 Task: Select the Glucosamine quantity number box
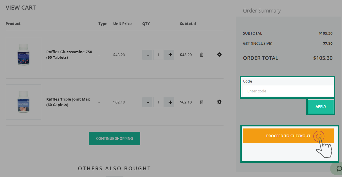158,55
